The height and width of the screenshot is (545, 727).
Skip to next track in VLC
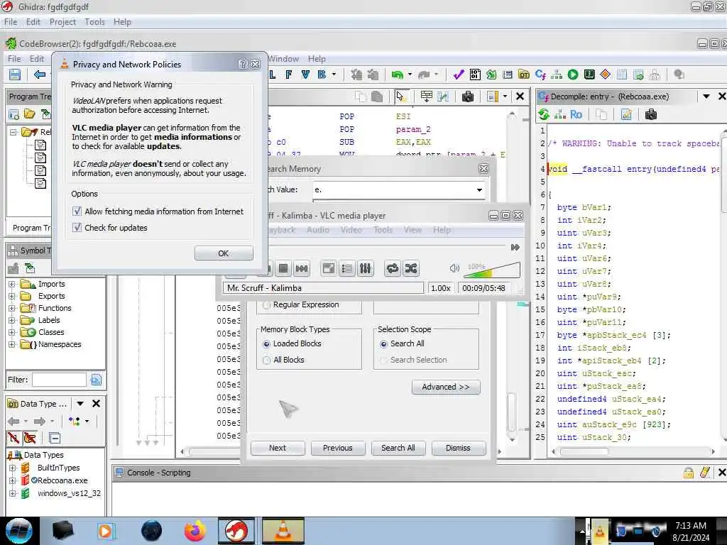(302, 268)
